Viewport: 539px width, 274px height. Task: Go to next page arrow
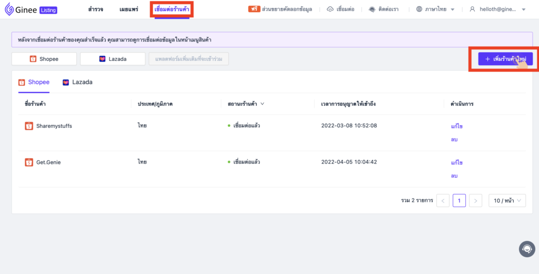[475, 200]
